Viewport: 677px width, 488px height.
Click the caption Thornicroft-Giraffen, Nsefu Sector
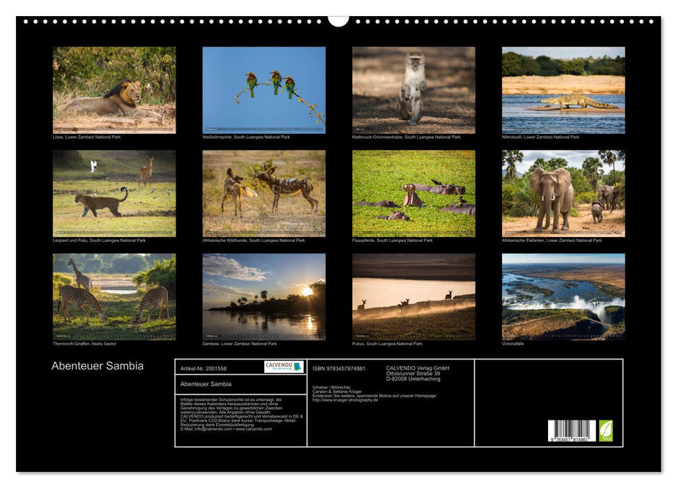point(85,342)
